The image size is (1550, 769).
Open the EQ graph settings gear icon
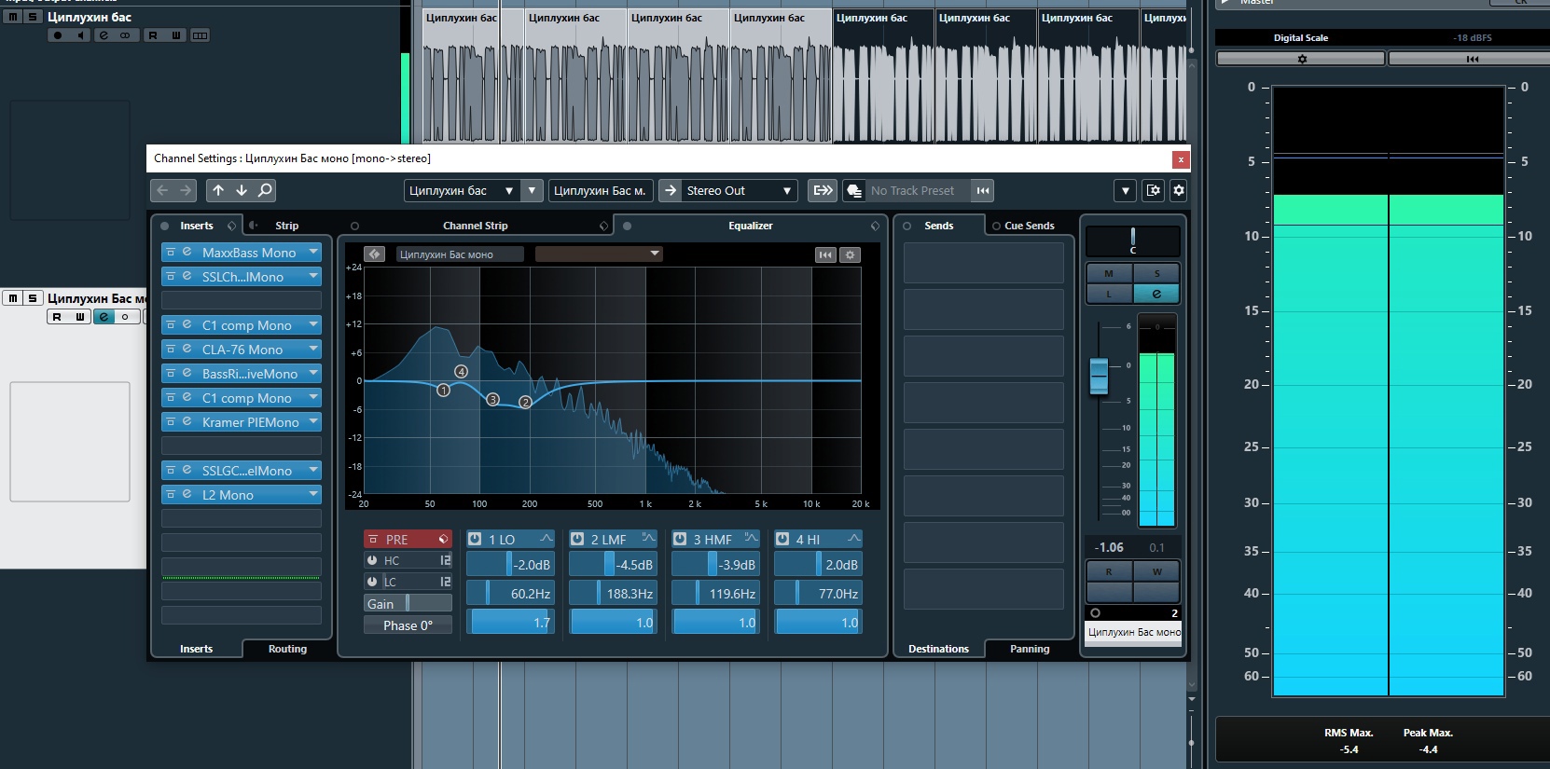(850, 254)
